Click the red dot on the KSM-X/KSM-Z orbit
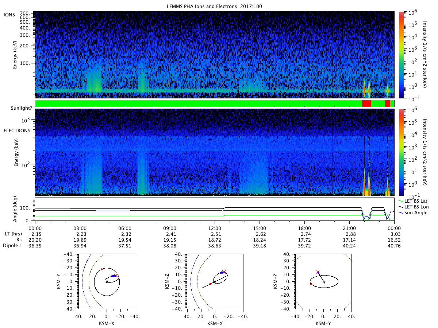 tap(210, 284)
